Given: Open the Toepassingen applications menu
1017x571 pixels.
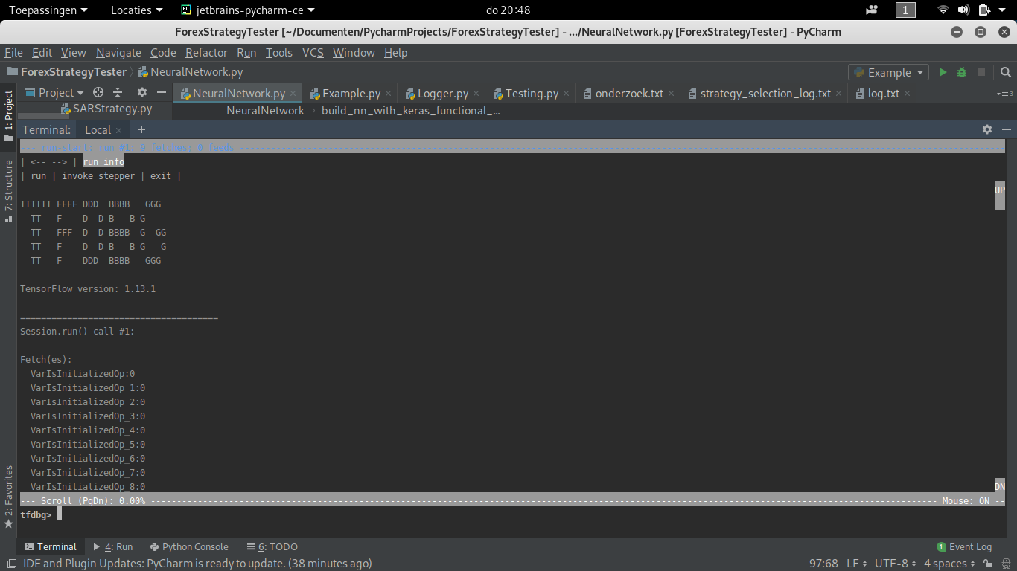Looking at the screenshot, I should click(x=48, y=10).
